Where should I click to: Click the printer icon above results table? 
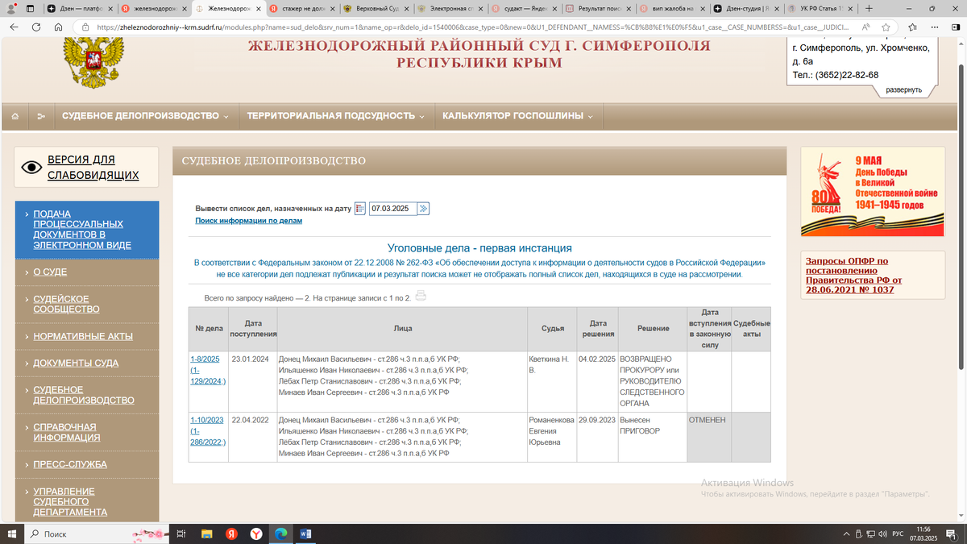(x=421, y=297)
